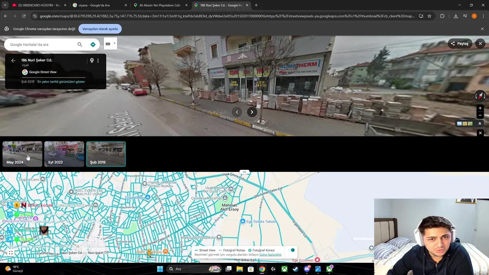Image resolution: width=489 pixels, height=275 pixels.
Task: Click the Ziraat Odası map marker
Action: tap(147, 197)
